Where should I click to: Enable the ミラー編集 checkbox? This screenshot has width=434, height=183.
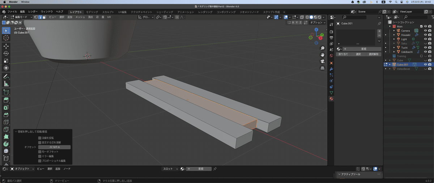pos(40,156)
